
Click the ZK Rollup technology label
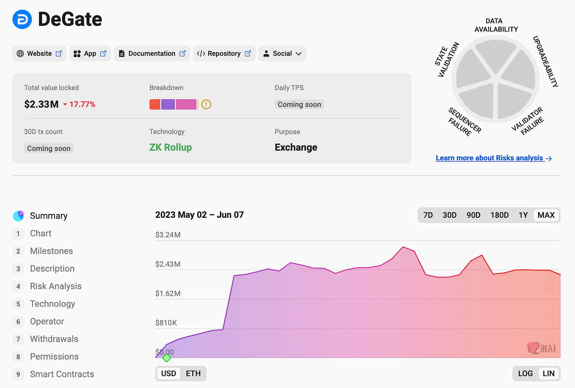170,148
